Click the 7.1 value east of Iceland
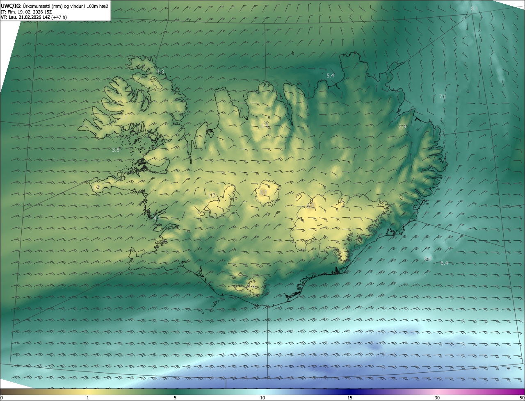The image size is (525, 401). click(443, 96)
